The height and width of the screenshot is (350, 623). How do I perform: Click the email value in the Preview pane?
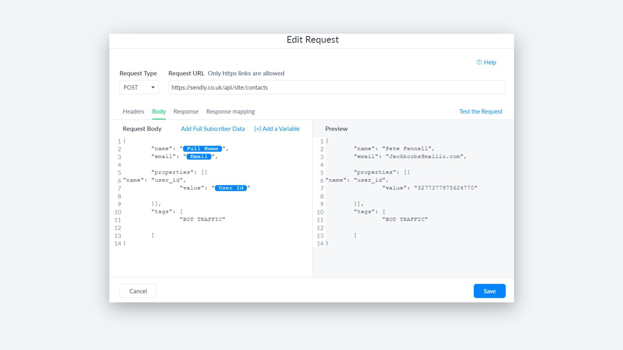[425, 157]
